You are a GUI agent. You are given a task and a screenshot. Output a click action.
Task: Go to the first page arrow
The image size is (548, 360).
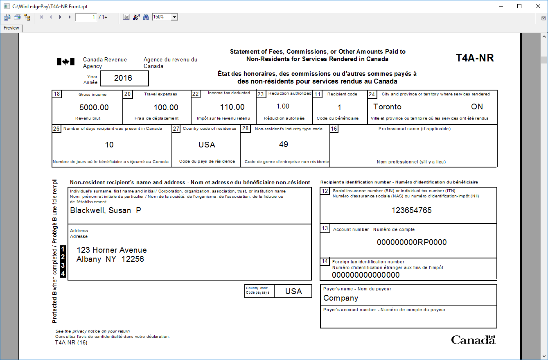pyautogui.click(x=41, y=17)
